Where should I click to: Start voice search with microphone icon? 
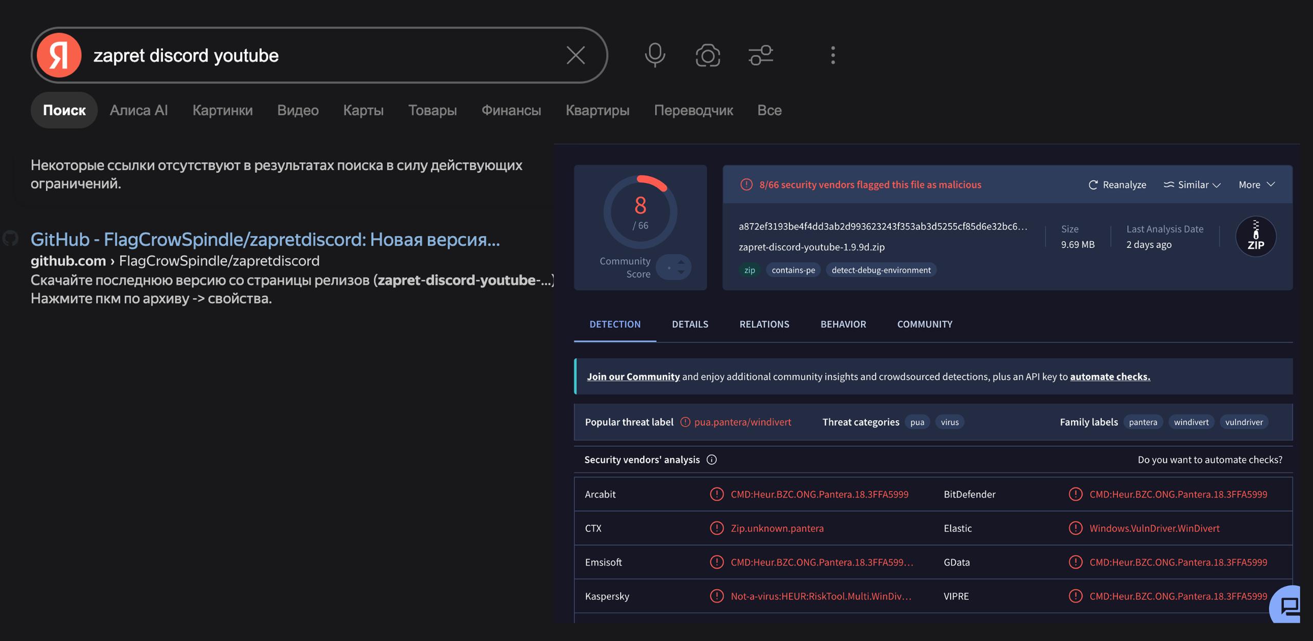tap(655, 55)
